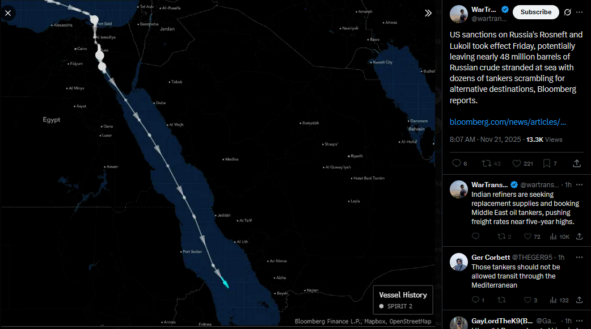This screenshot has width=591, height=329.
Task: Click the cyan vessel position marker
Action: pos(225,282)
